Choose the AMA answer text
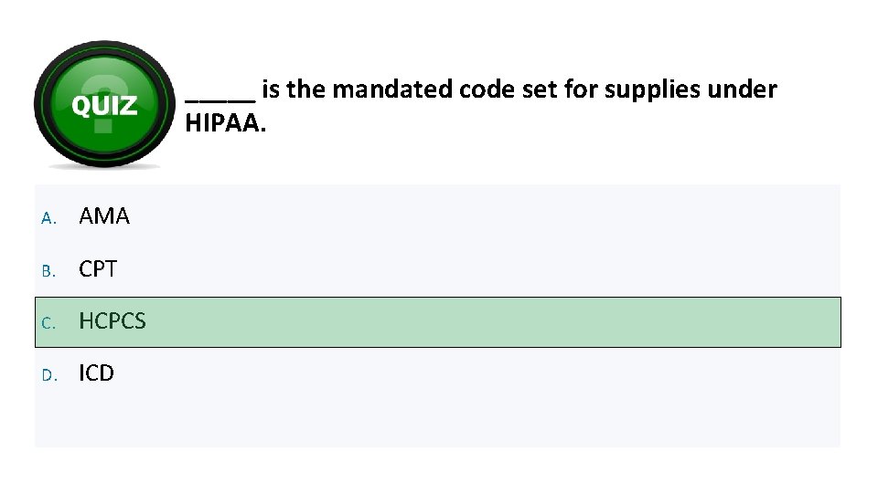The width and height of the screenshot is (878, 493). 104,216
